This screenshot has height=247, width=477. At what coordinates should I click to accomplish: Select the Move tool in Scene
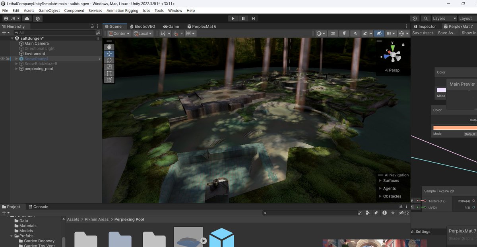pyautogui.click(x=109, y=54)
